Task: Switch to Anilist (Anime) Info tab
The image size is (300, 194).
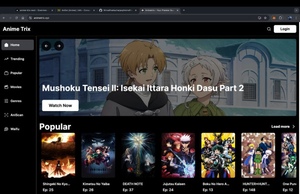Action: pyautogui.click(x=76, y=10)
